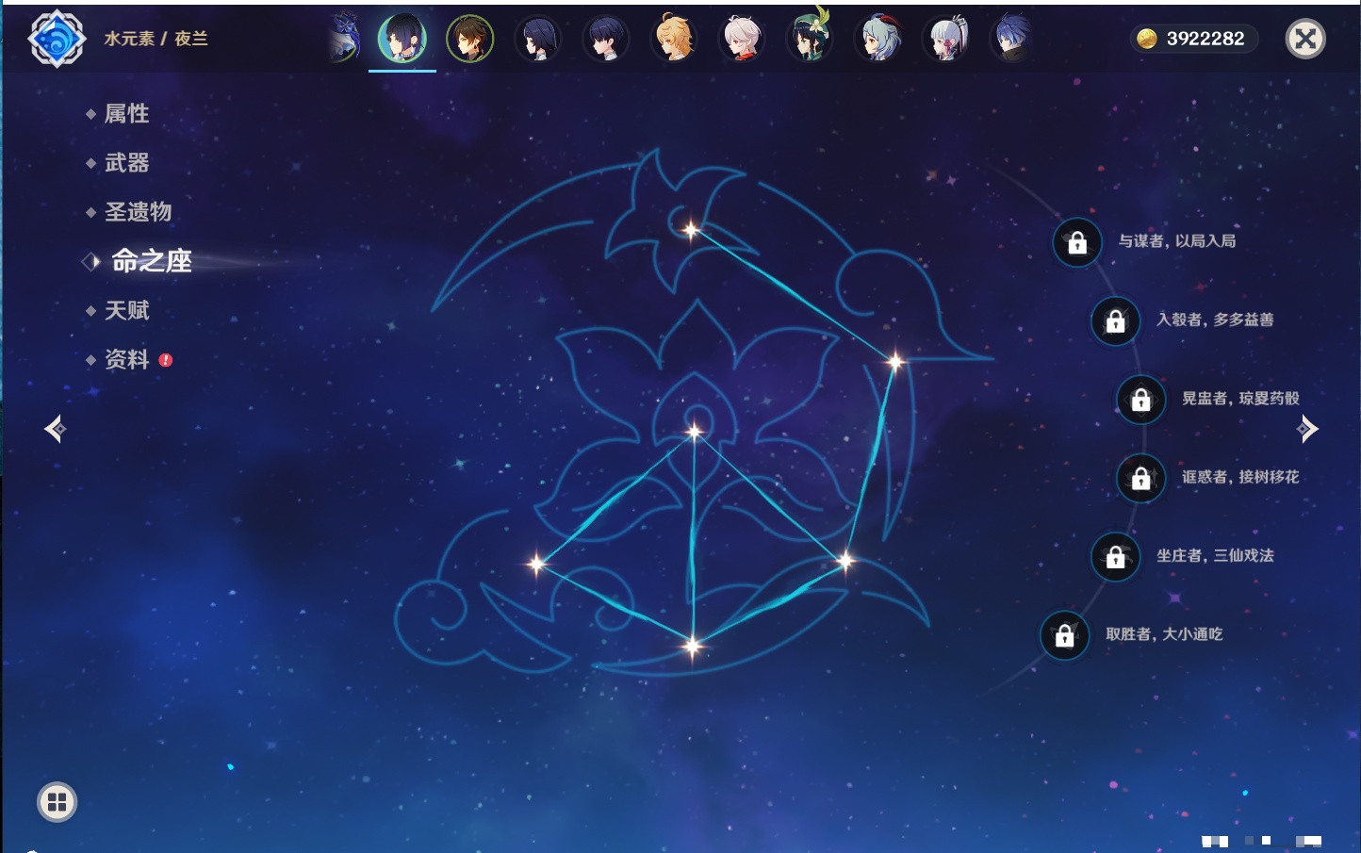Pick the dark-haired portrait right of Zhongli

pos(538,39)
